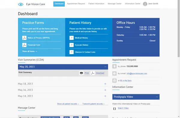
Task: Expand the May 14, 2013 visit
Action: 105,96
